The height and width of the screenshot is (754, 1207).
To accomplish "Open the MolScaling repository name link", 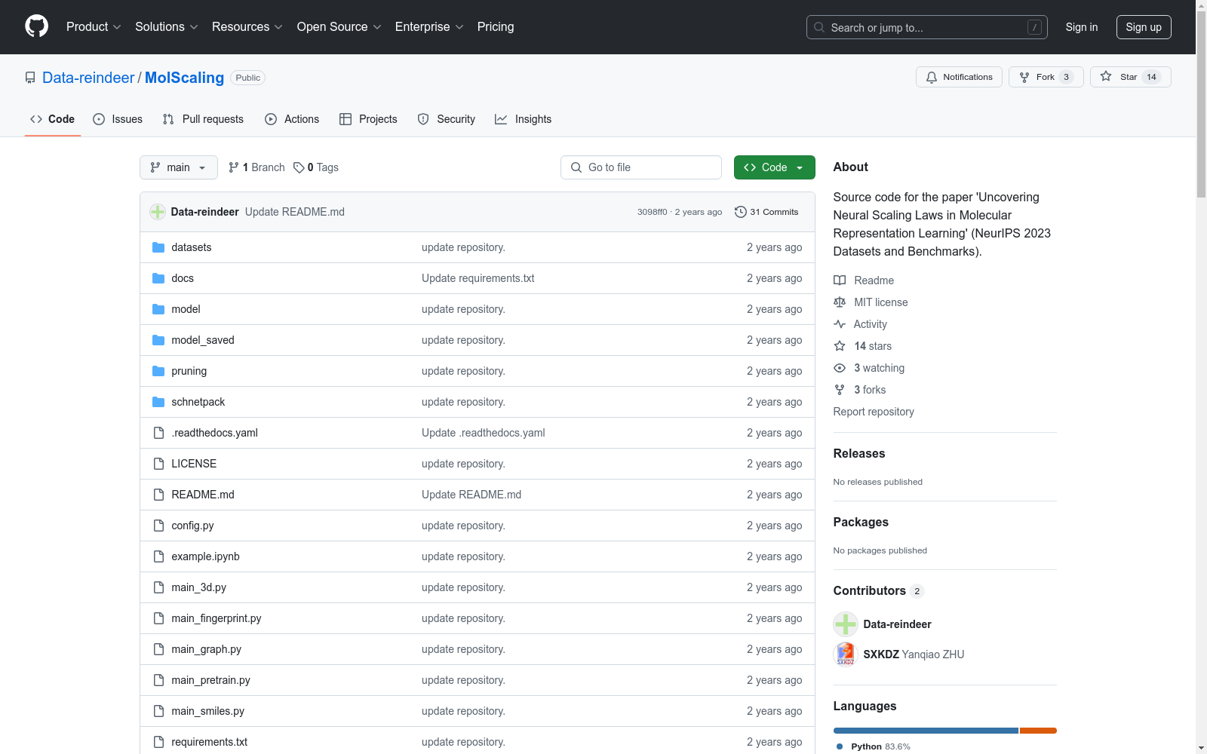I will pos(184,78).
